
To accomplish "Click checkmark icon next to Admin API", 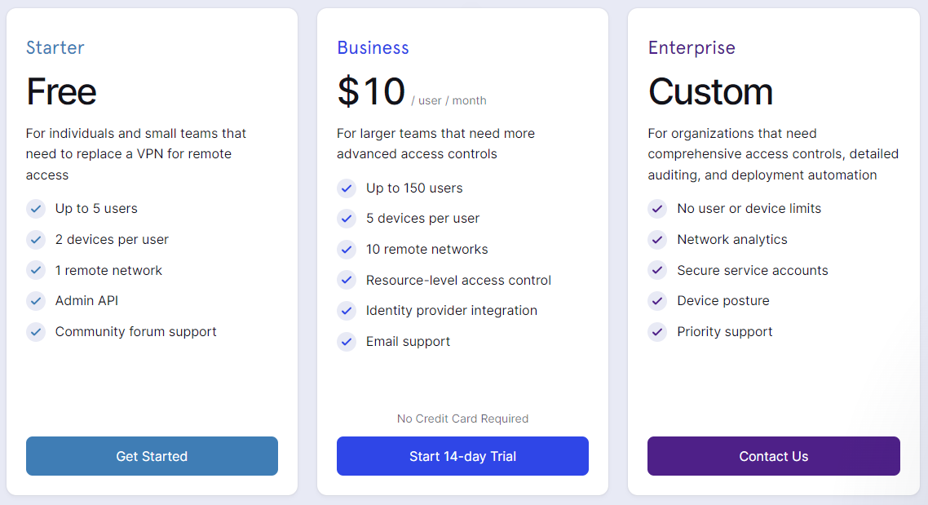I will coord(36,301).
